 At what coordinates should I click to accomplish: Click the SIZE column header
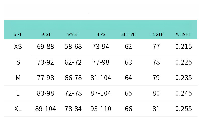click(x=18, y=34)
